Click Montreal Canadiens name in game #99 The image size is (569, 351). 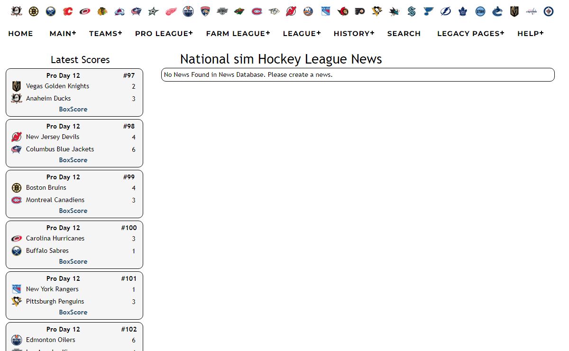(55, 200)
